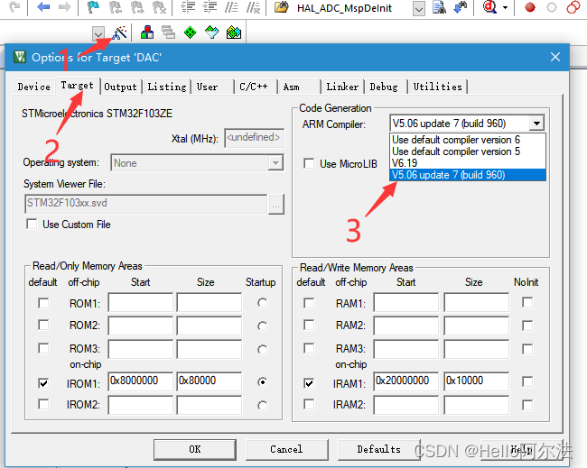This screenshot has height=468, width=587.
Task: Click the Cancel button
Action: 286,449
